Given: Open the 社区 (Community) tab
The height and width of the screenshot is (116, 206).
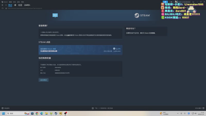Looking at the screenshot, I should [20, 5].
